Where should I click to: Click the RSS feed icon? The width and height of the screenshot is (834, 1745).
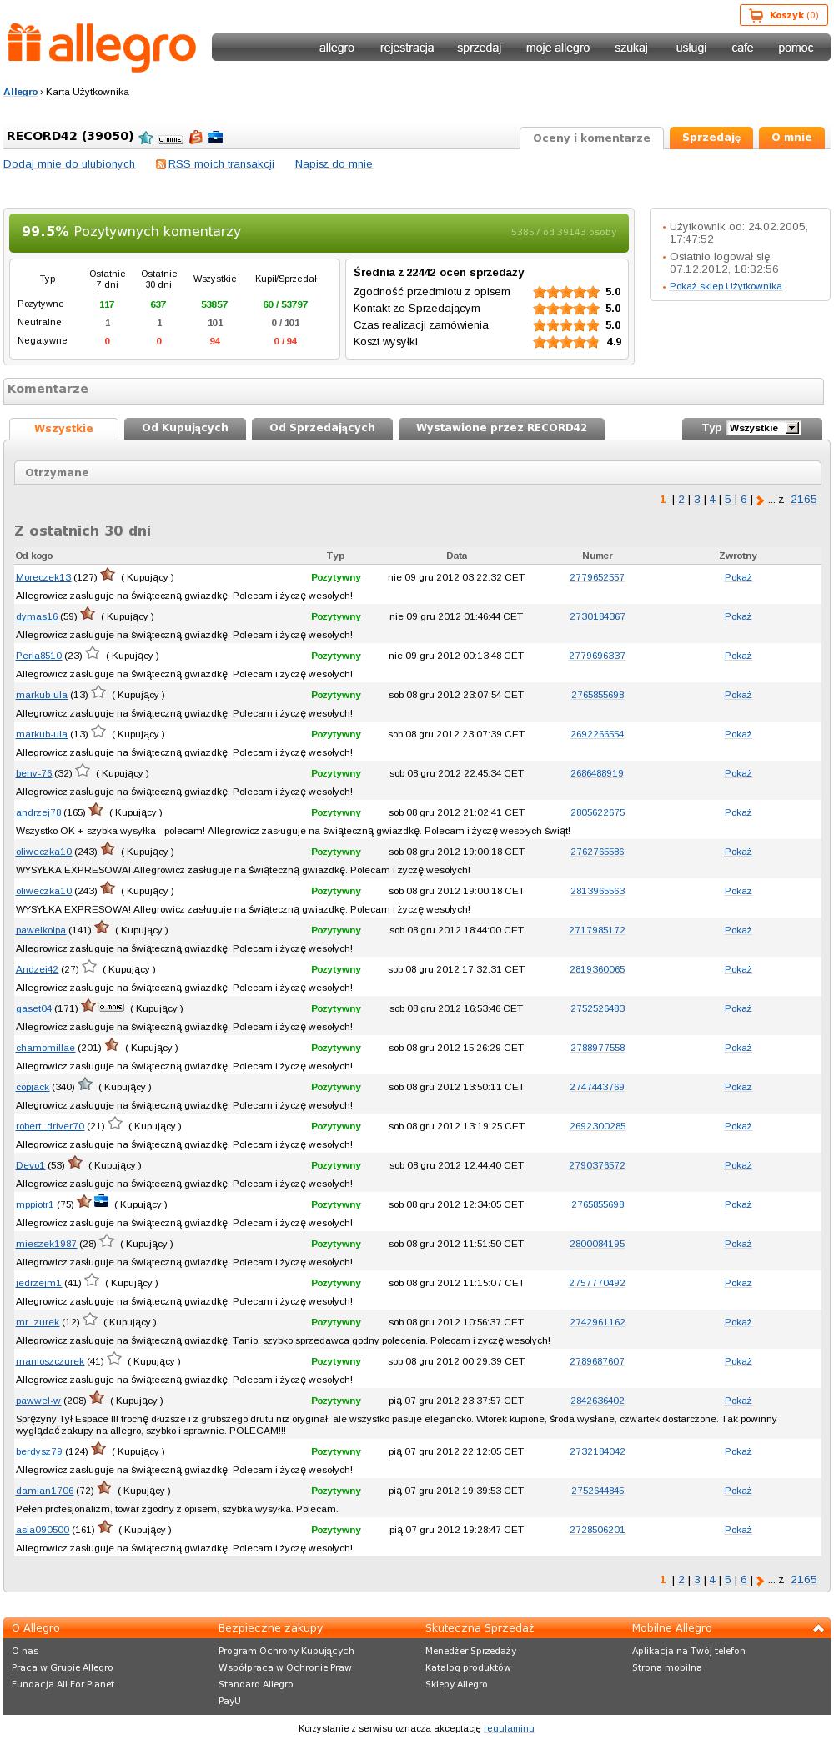tap(161, 164)
